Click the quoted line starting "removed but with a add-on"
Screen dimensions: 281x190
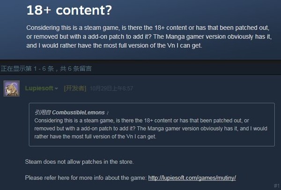pyautogui.click(x=151, y=129)
